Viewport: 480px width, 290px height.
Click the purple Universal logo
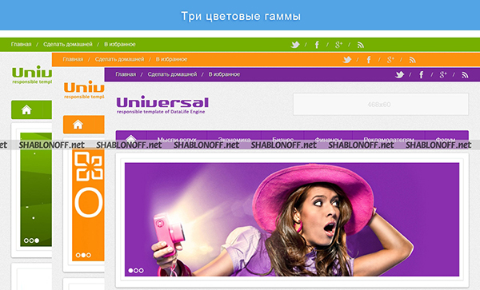tap(162, 105)
